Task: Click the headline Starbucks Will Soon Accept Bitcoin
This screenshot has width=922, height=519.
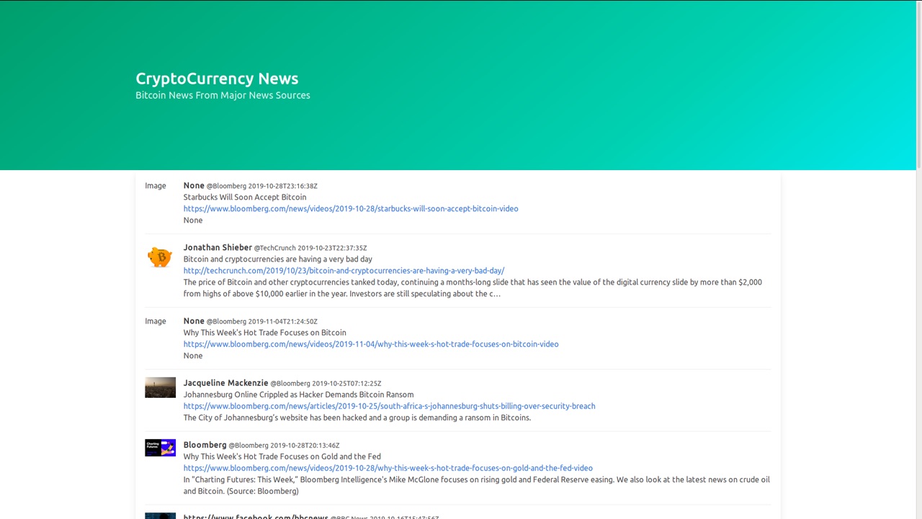Action: 245,198
